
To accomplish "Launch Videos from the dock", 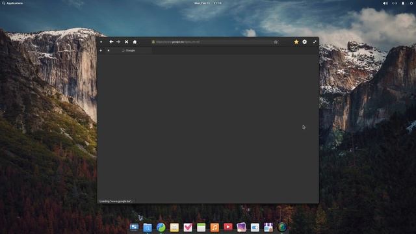I will tap(228, 227).
